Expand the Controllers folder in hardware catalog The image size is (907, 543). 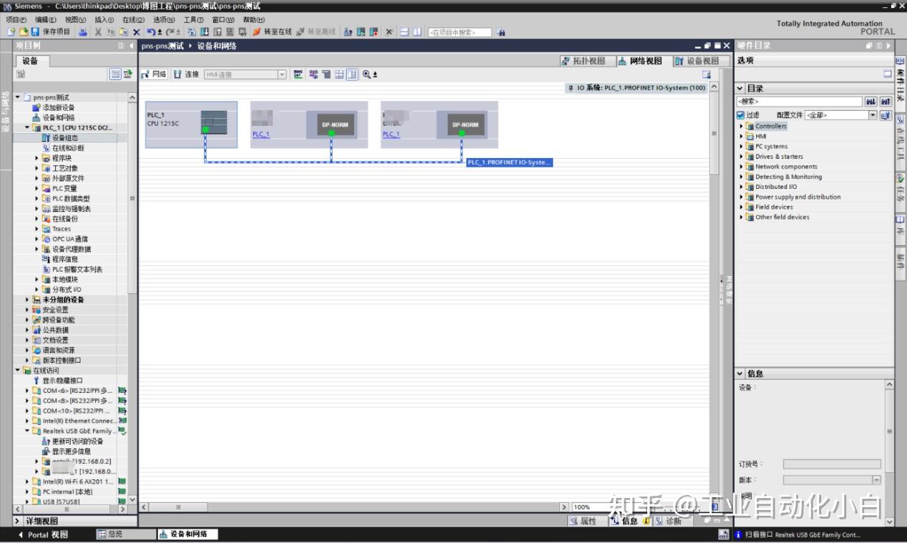pyautogui.click(x=741, y=126)
